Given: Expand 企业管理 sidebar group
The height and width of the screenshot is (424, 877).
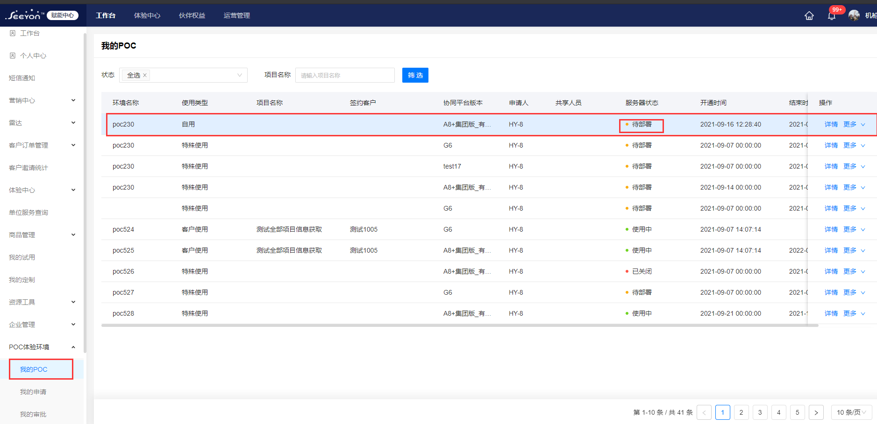Looking at the screenshot, I should click(73, 325).
